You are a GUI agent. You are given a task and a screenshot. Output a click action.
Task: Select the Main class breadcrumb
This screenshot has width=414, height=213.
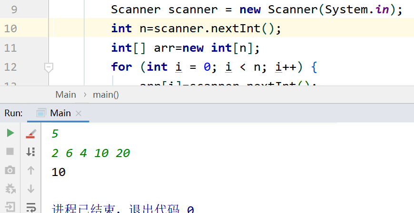pyautogui.click(x=66, y=94)
